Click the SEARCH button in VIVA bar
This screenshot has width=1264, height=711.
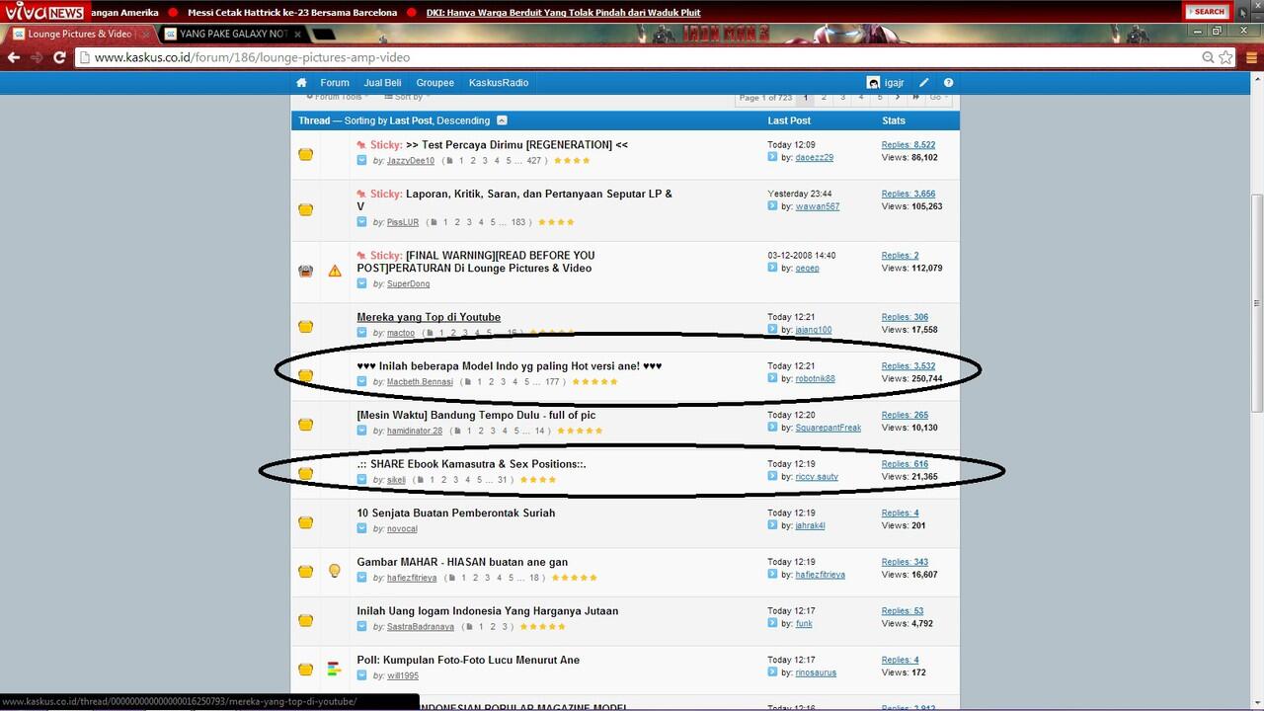click(x=1208, y=12)
